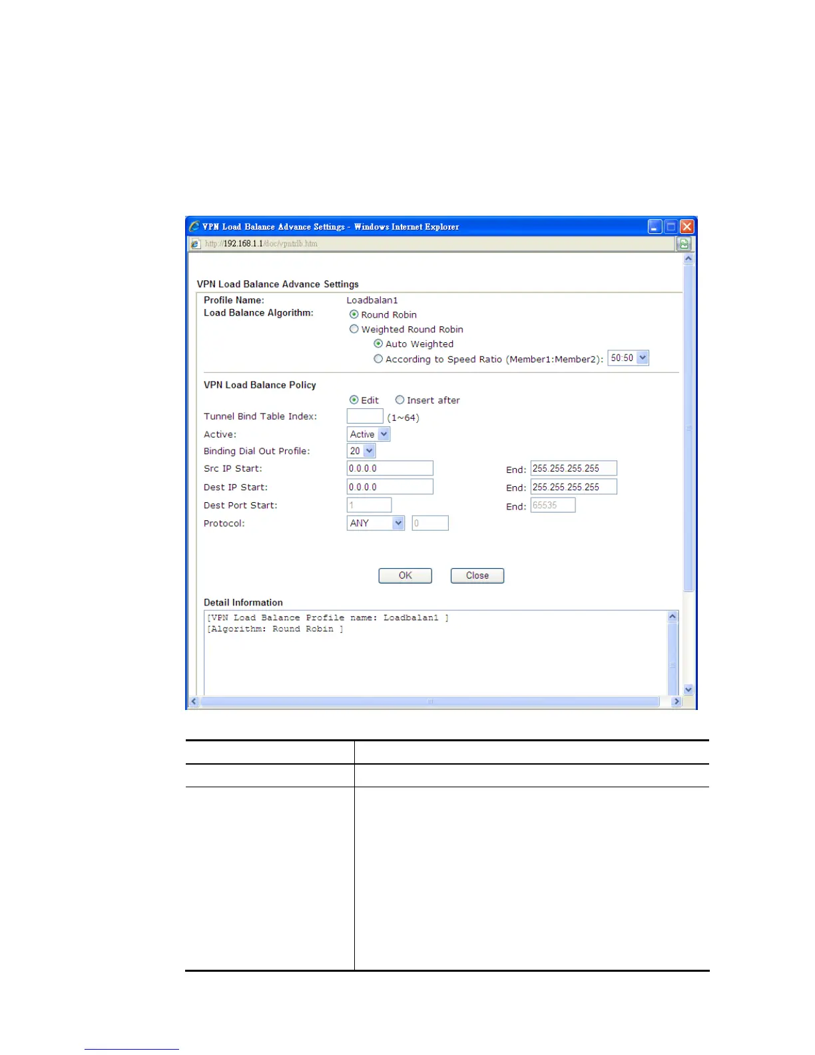Screen dimensions: 815x1055
Task: Select Weighted Round Robin algorithm
Action: tap(354, 329)
